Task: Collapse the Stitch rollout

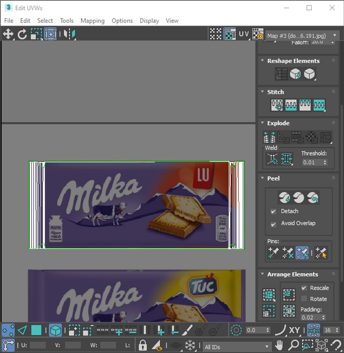Action: (262, 92)
